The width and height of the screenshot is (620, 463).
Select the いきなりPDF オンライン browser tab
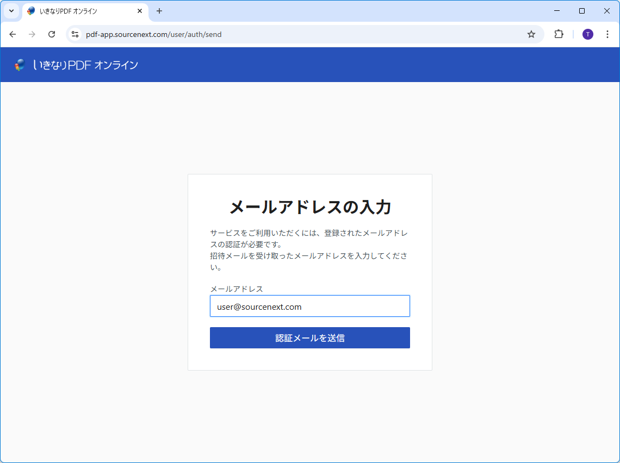pos(76,11)
